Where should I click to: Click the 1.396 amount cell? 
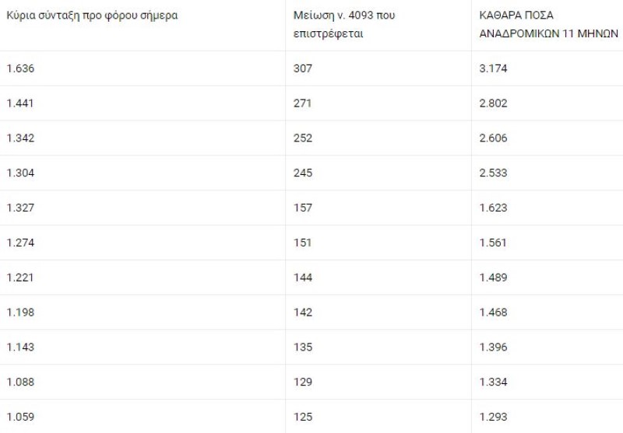[494, 347]
